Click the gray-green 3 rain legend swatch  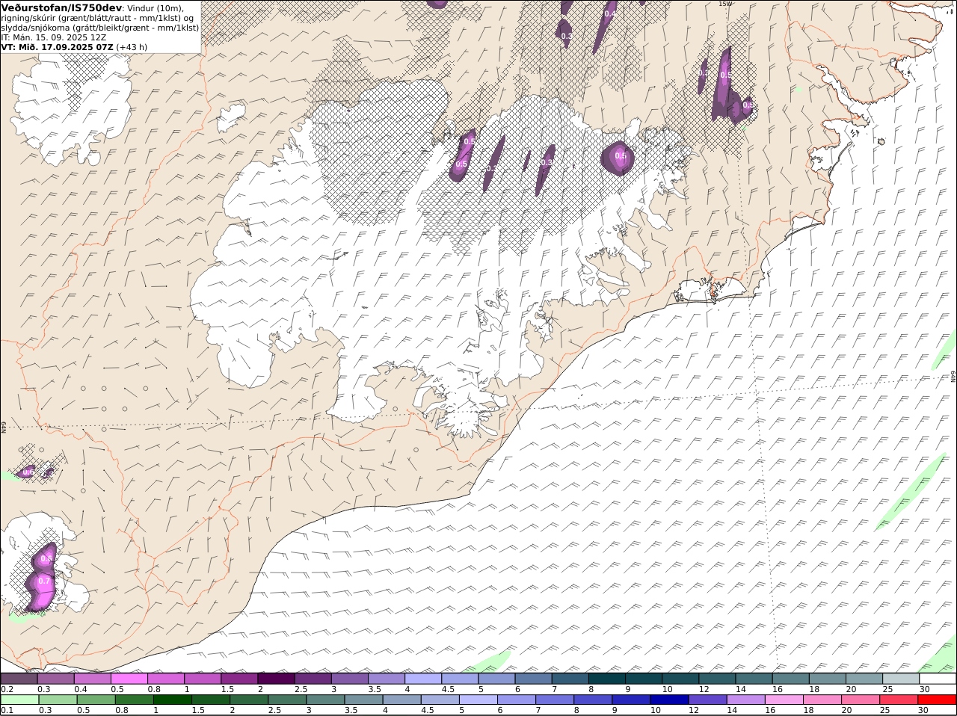tap(325, 700)
